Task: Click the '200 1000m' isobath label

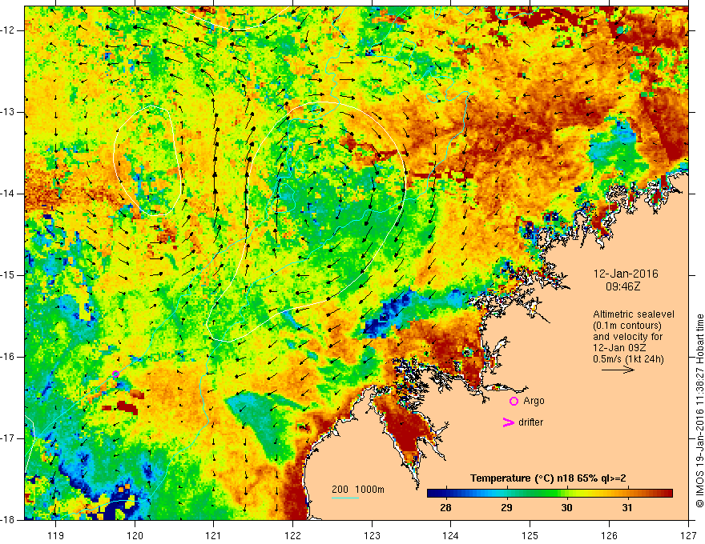Action: [358, 490]
